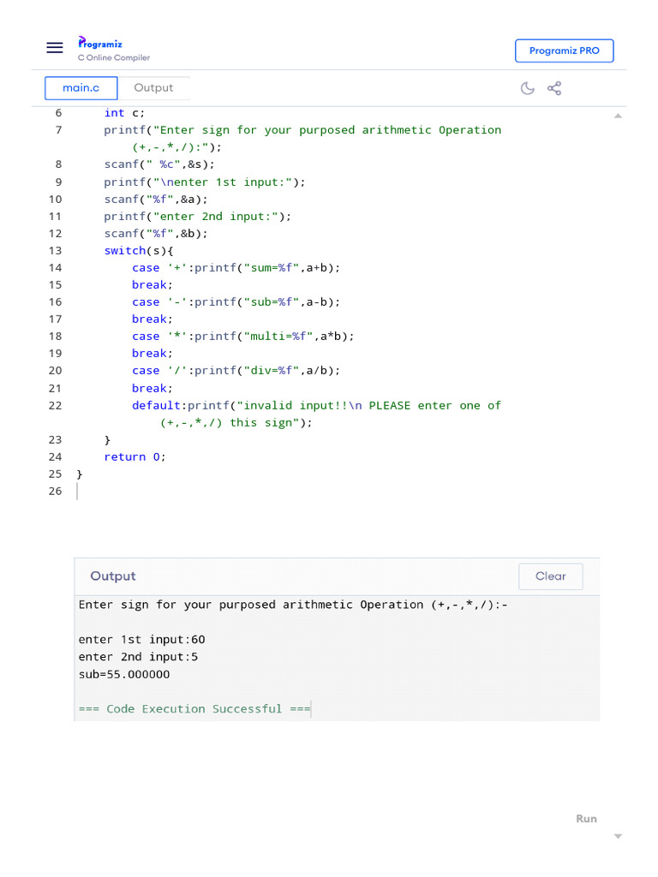Click the printf("\nenter 1st input:") line

pos(205,182)
